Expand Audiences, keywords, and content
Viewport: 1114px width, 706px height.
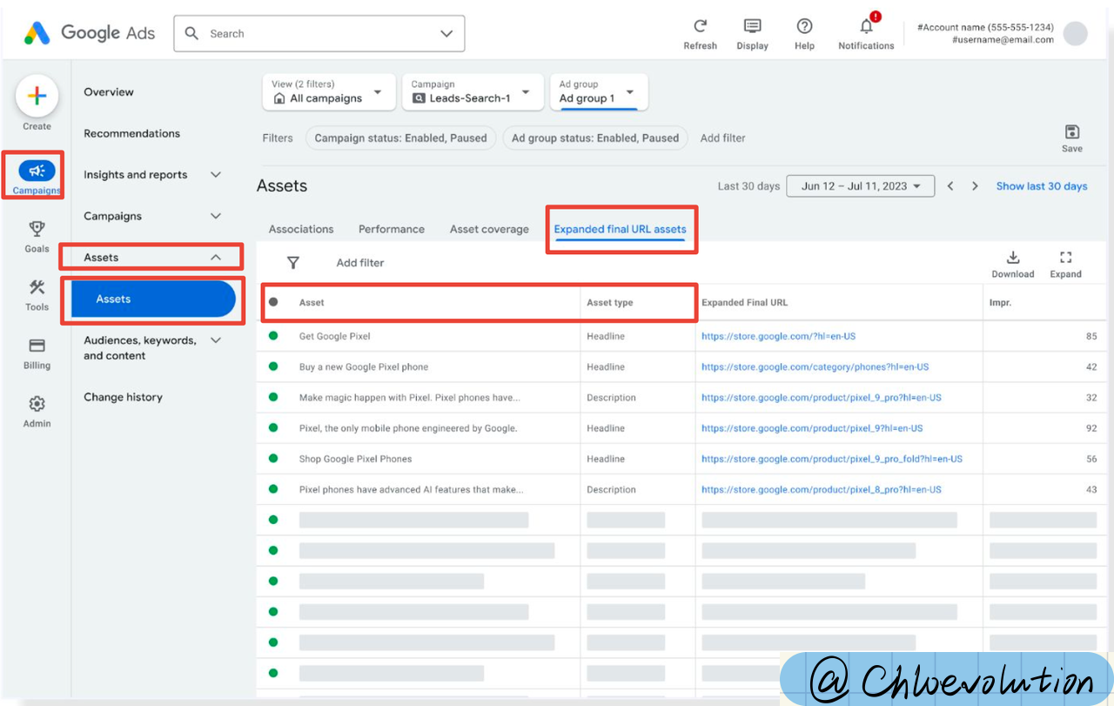(216, 340)
